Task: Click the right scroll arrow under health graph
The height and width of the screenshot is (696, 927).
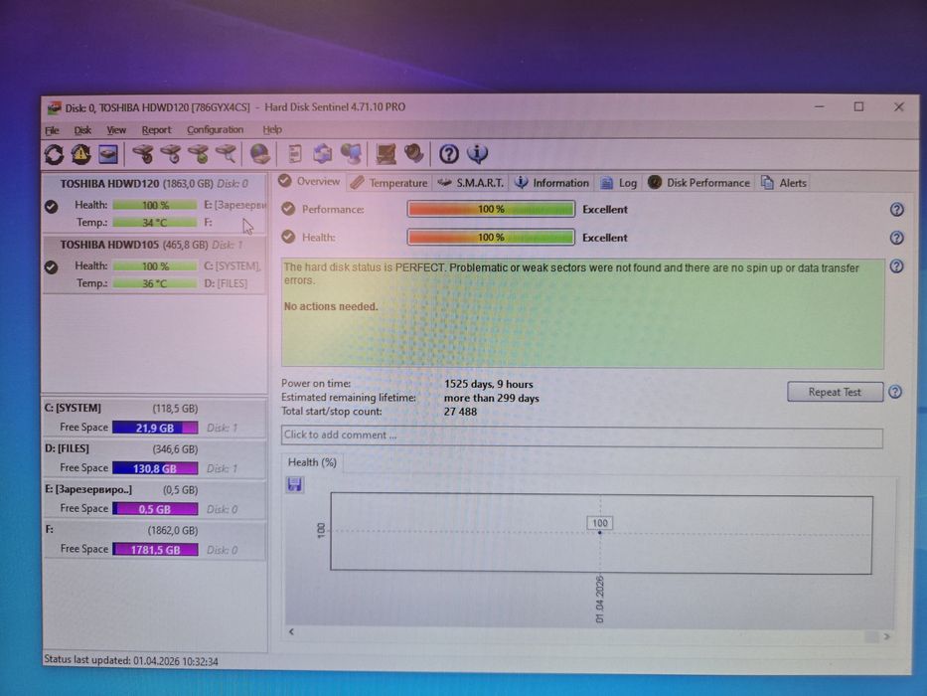Action: click(x=886, y=636)
